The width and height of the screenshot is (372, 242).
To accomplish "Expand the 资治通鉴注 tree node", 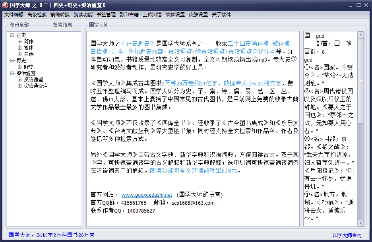I will [x=20, y=86].
